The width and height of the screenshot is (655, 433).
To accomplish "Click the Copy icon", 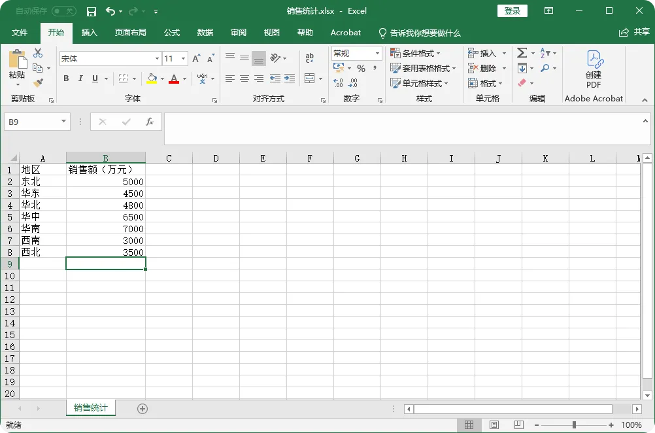I will [x=38, y=68].
